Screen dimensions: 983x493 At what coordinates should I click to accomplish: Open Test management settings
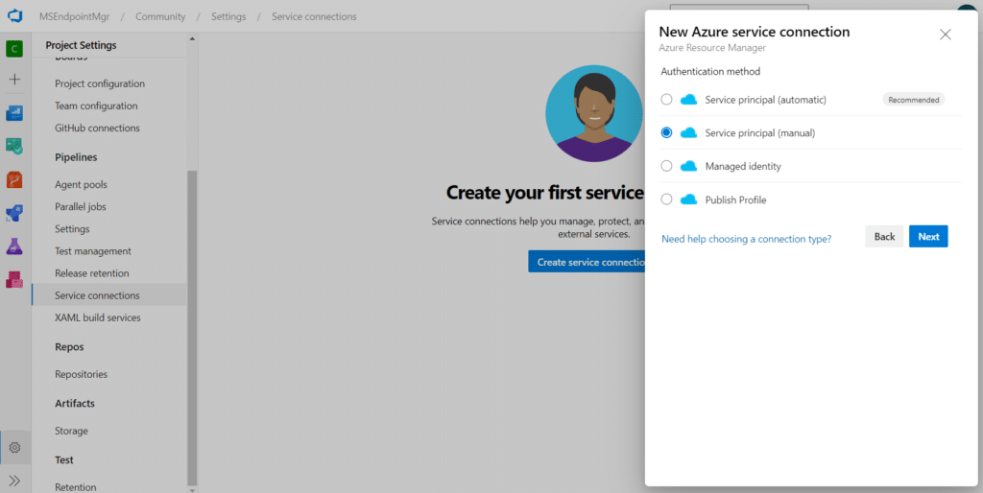(x=93, y=251)
